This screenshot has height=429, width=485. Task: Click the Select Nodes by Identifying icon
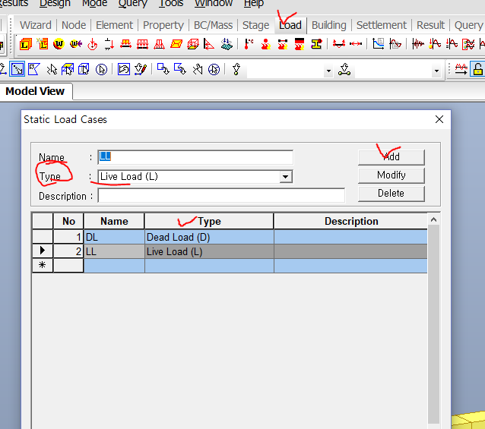click(x=236, y=69)
